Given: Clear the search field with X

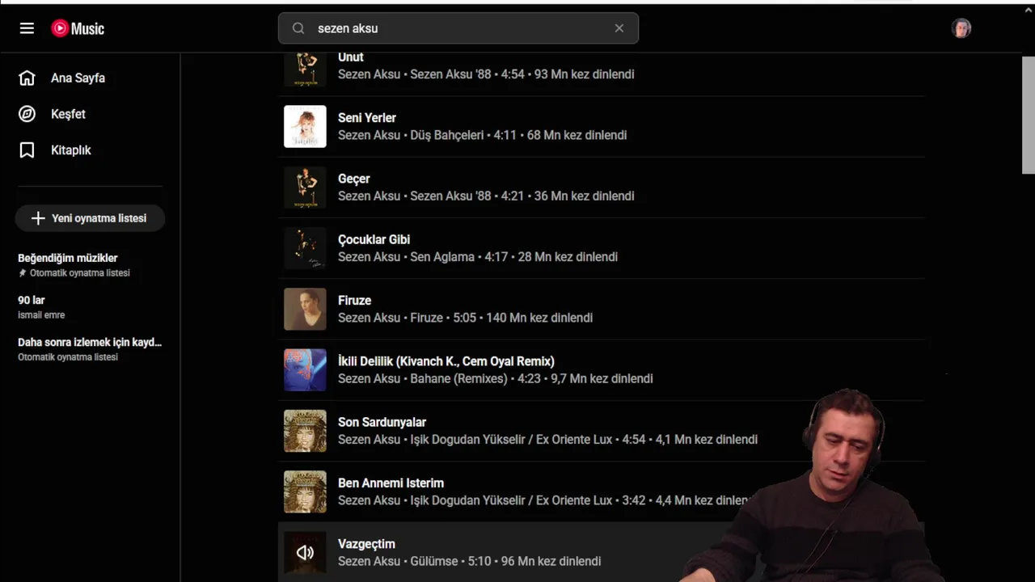Looking at the screenshot, I should click(619, 28).
